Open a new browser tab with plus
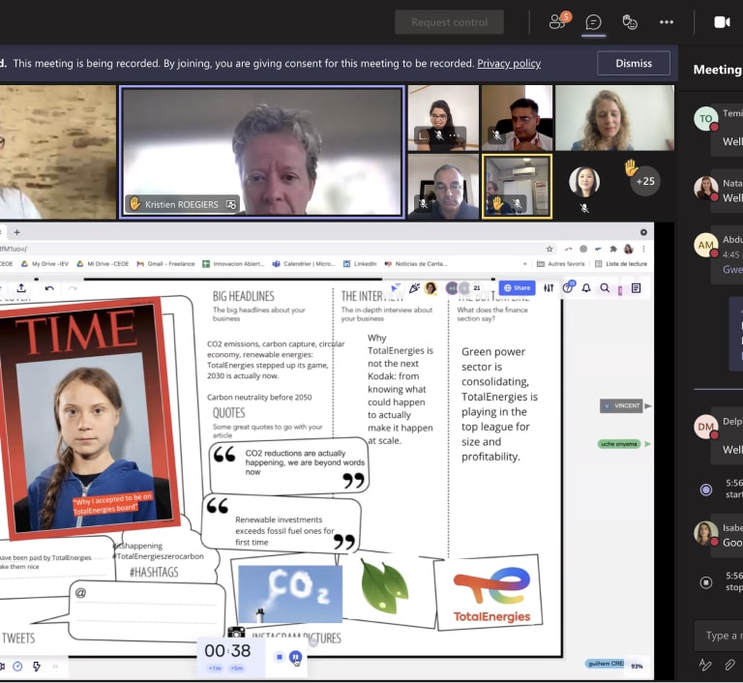 (17, 232)
